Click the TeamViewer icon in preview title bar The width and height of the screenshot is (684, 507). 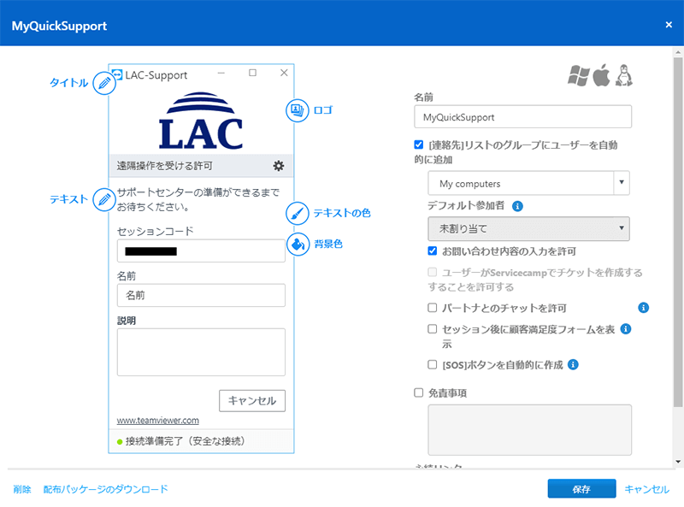point(117,74)
